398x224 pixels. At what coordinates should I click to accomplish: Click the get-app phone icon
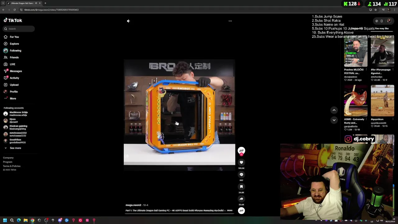click(382, 21)
